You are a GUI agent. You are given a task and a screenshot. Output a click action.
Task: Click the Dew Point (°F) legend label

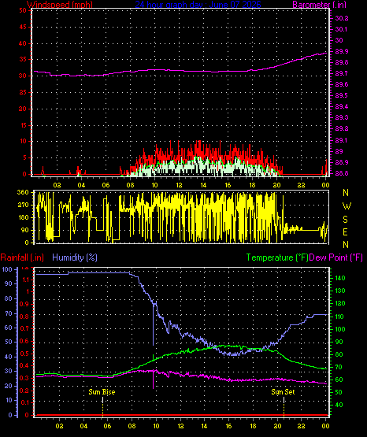point(335,257)
